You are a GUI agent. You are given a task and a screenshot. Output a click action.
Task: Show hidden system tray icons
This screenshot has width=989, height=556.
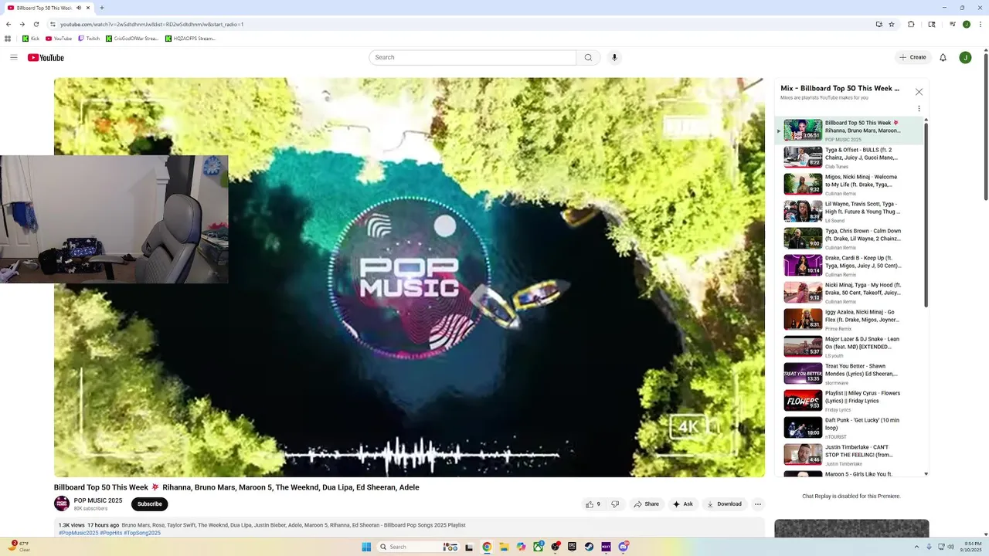(917, 547)
